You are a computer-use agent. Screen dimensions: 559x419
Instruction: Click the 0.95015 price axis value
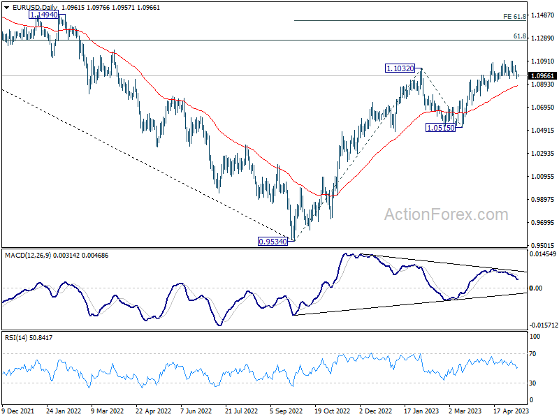click(542, 245)
